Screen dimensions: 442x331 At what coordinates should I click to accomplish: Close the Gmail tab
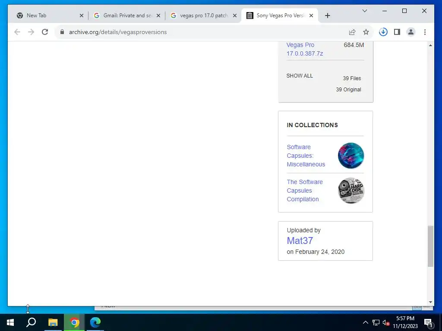click(158, 16)
